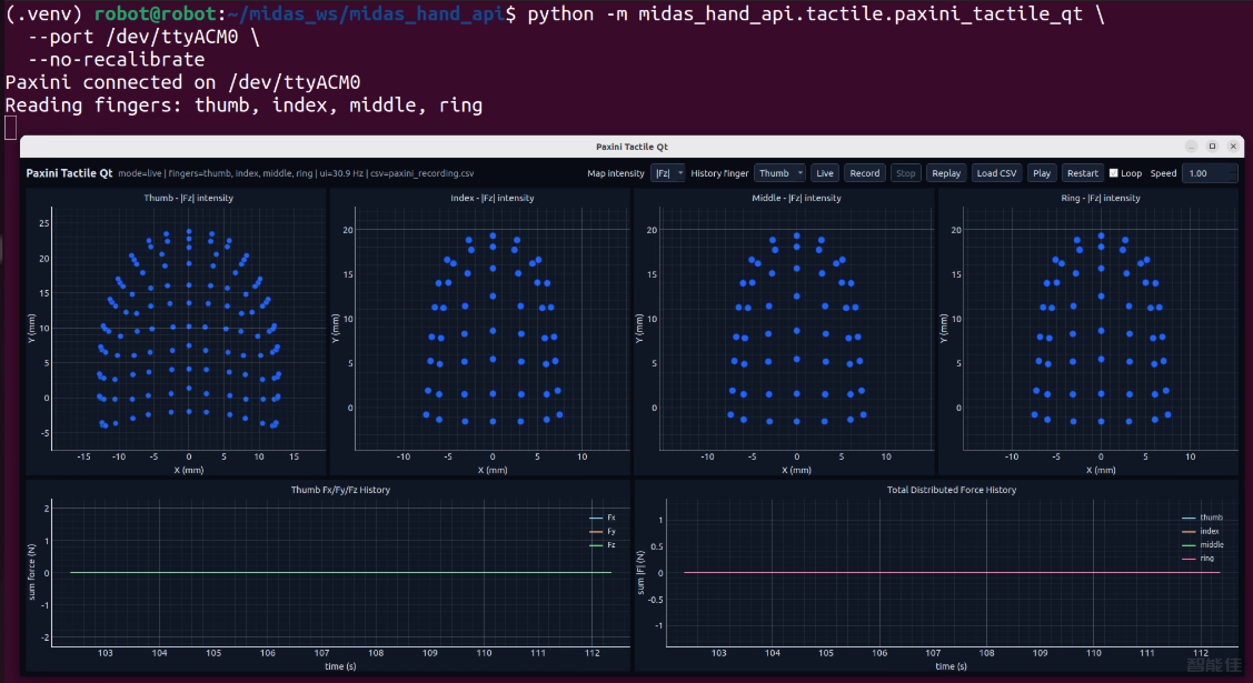Click the Replay button
Viewport: 1253px width, 683px height.
tap(946, 173)
